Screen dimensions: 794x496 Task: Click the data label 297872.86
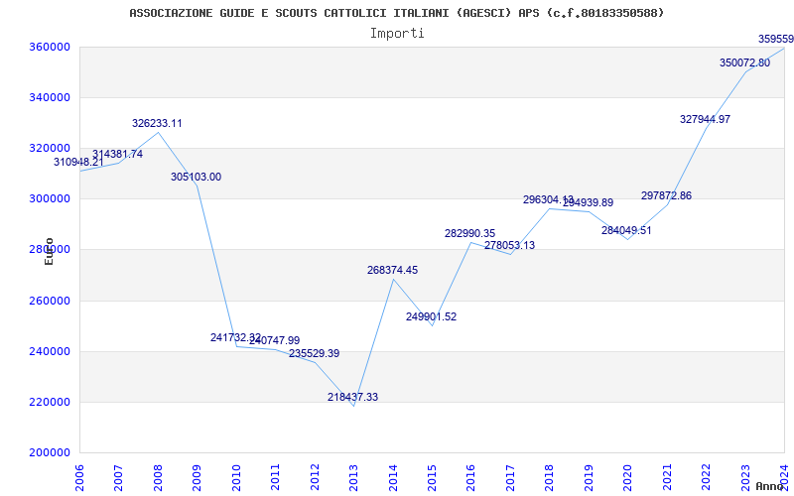point(666,195)
